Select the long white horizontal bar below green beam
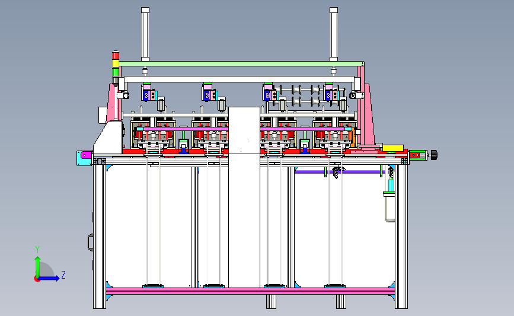 (240, 79)
